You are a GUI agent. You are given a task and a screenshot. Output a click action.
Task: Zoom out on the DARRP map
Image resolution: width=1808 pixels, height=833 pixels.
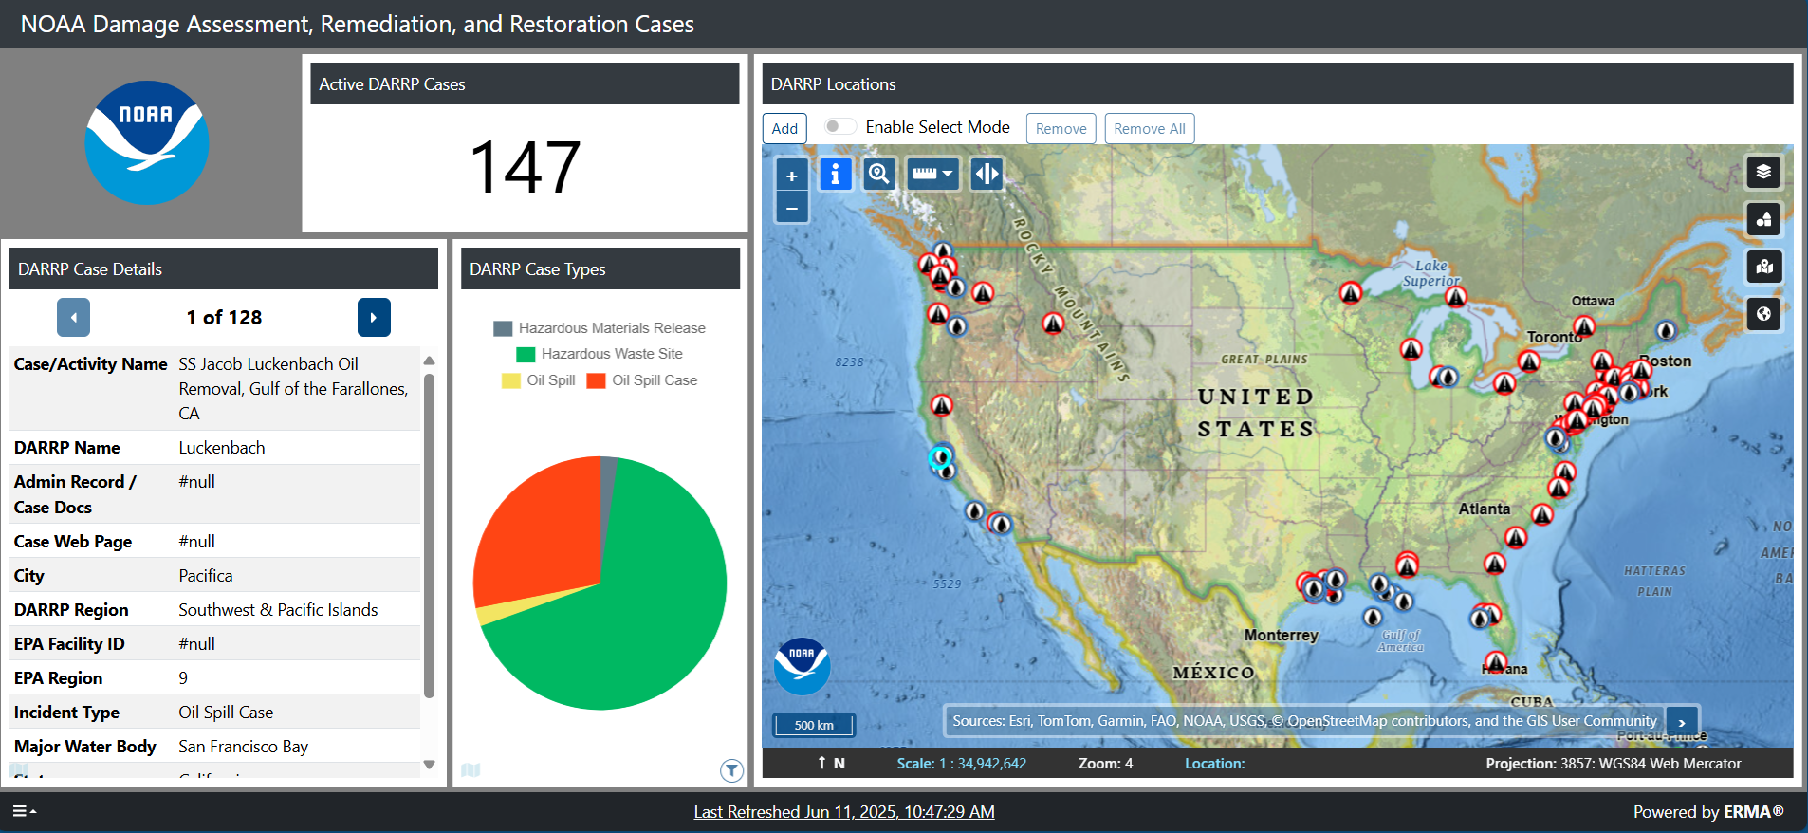(791, 208)
